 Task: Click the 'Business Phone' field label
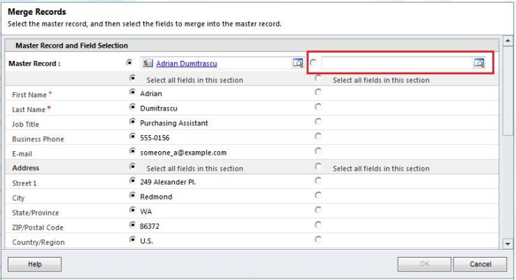38,139
